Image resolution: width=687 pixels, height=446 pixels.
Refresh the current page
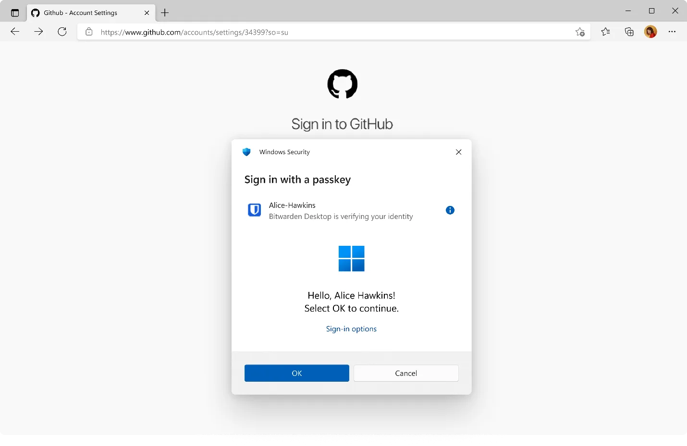[62, 32]
